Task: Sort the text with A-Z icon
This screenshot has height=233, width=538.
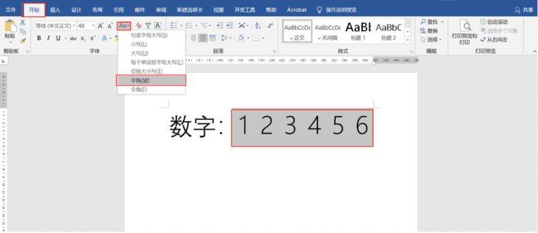Action: [258, 26]
